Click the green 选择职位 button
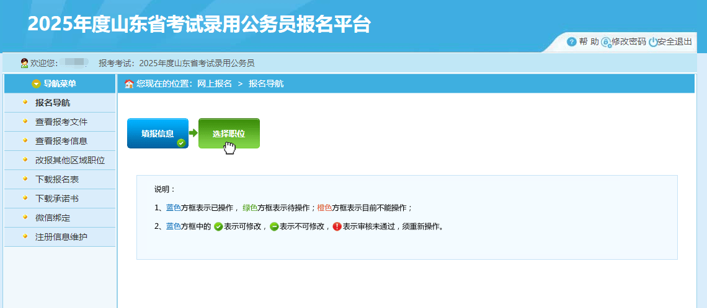The width and height of the screenshot is (707, 308). (229, 134)
